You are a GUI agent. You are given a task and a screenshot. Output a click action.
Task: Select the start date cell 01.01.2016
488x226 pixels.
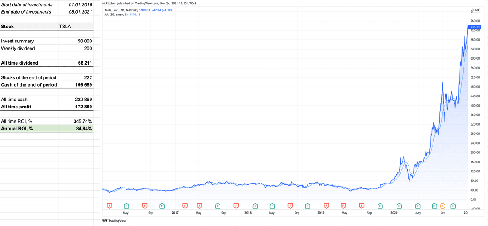[75, 5]
